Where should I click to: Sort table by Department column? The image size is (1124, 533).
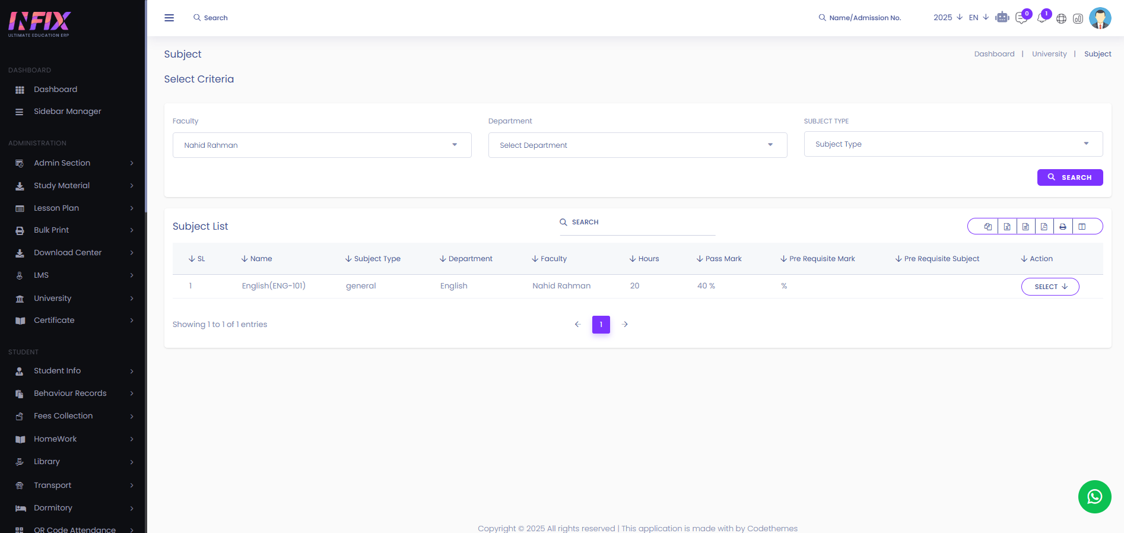pyautogui.click(x=466, y=259)
